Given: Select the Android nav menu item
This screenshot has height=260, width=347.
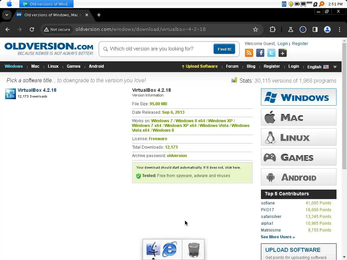Looking at the screenshot, I should (x=96, y=66).
